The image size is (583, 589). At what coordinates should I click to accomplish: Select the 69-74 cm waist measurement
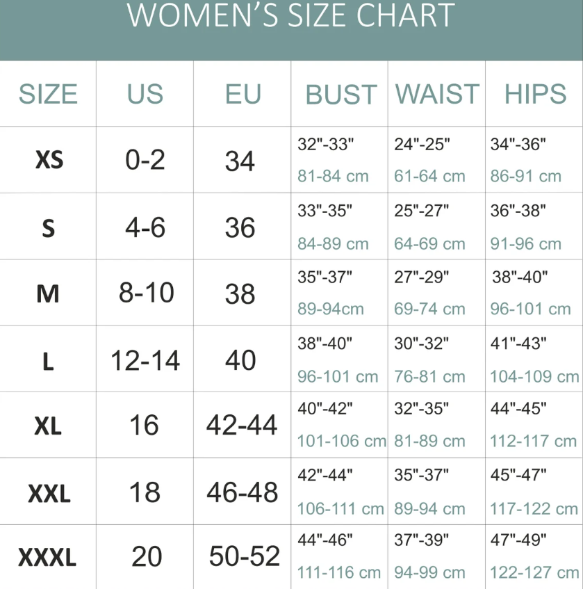click(429, 309)
